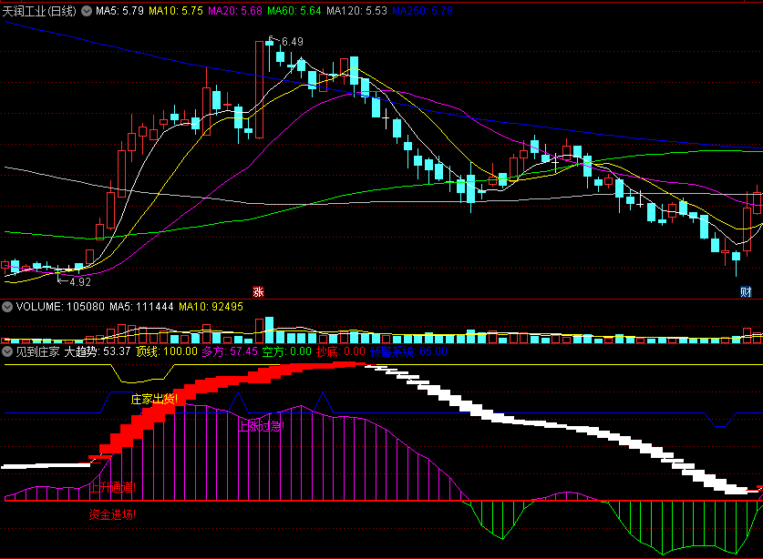Select the 天润工业(日线) chart title
The width and height of the screenshot is (763, 559).
[x=39, y=11]
